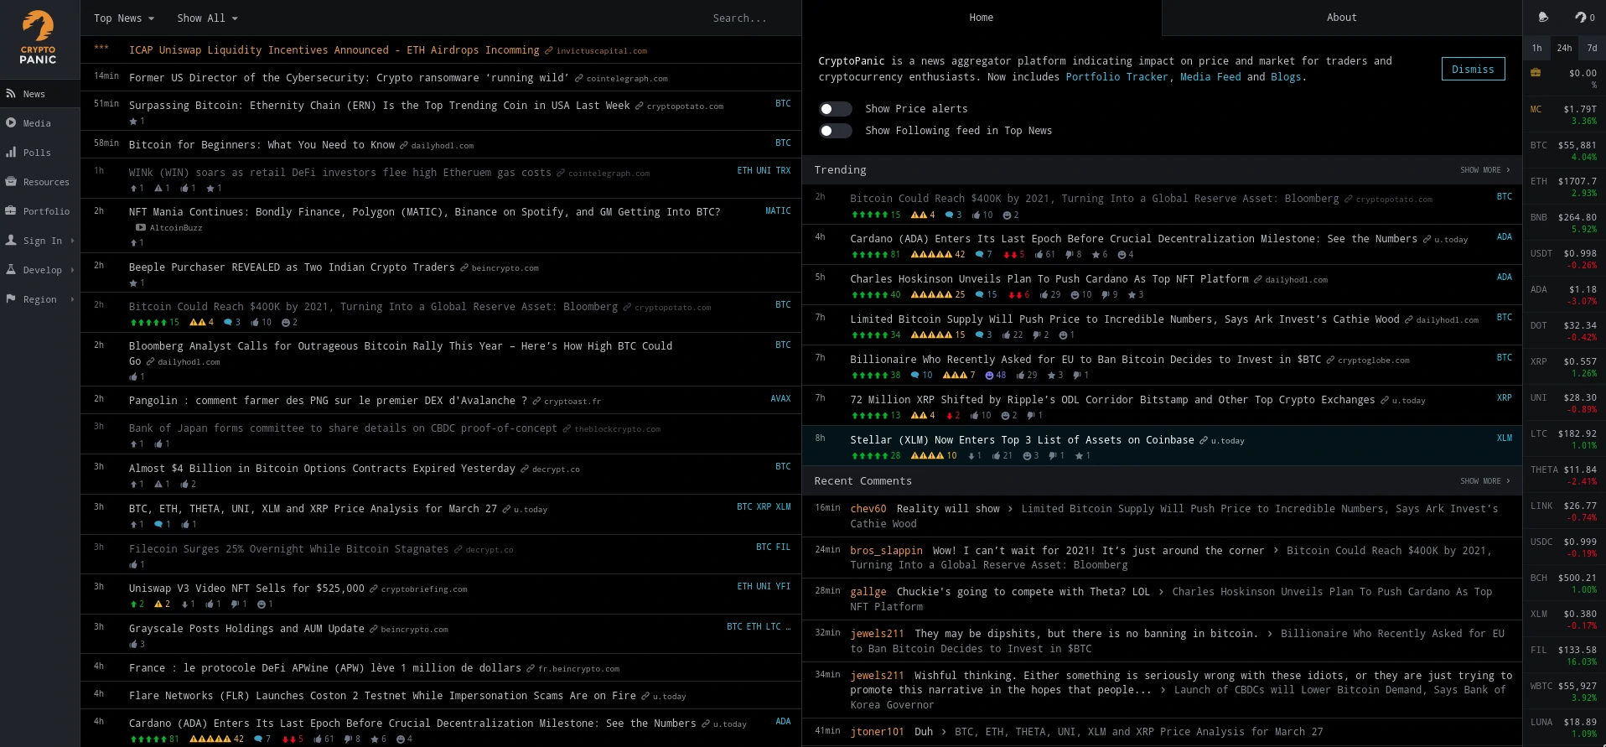Click Show More in Recent Comments
1606x747 pixels.
(x=1484, y=481)
